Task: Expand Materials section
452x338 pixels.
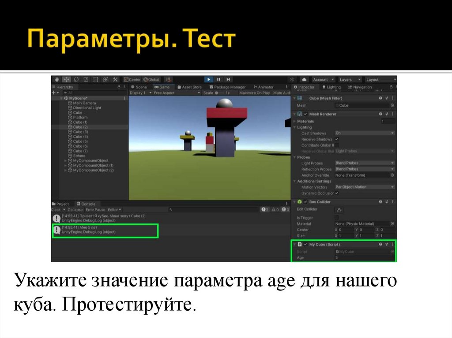Action: (x=295, y=121)
